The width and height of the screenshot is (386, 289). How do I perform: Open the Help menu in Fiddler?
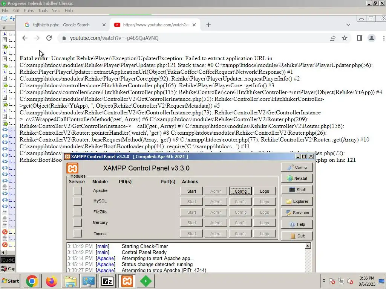(x=69, y=11)
